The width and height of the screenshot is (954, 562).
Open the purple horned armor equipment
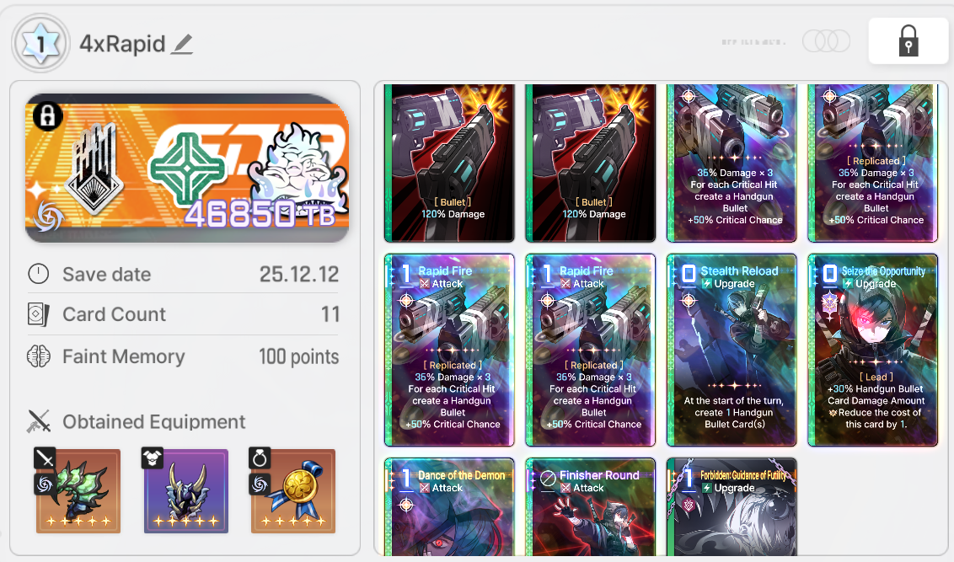point(185,491)
